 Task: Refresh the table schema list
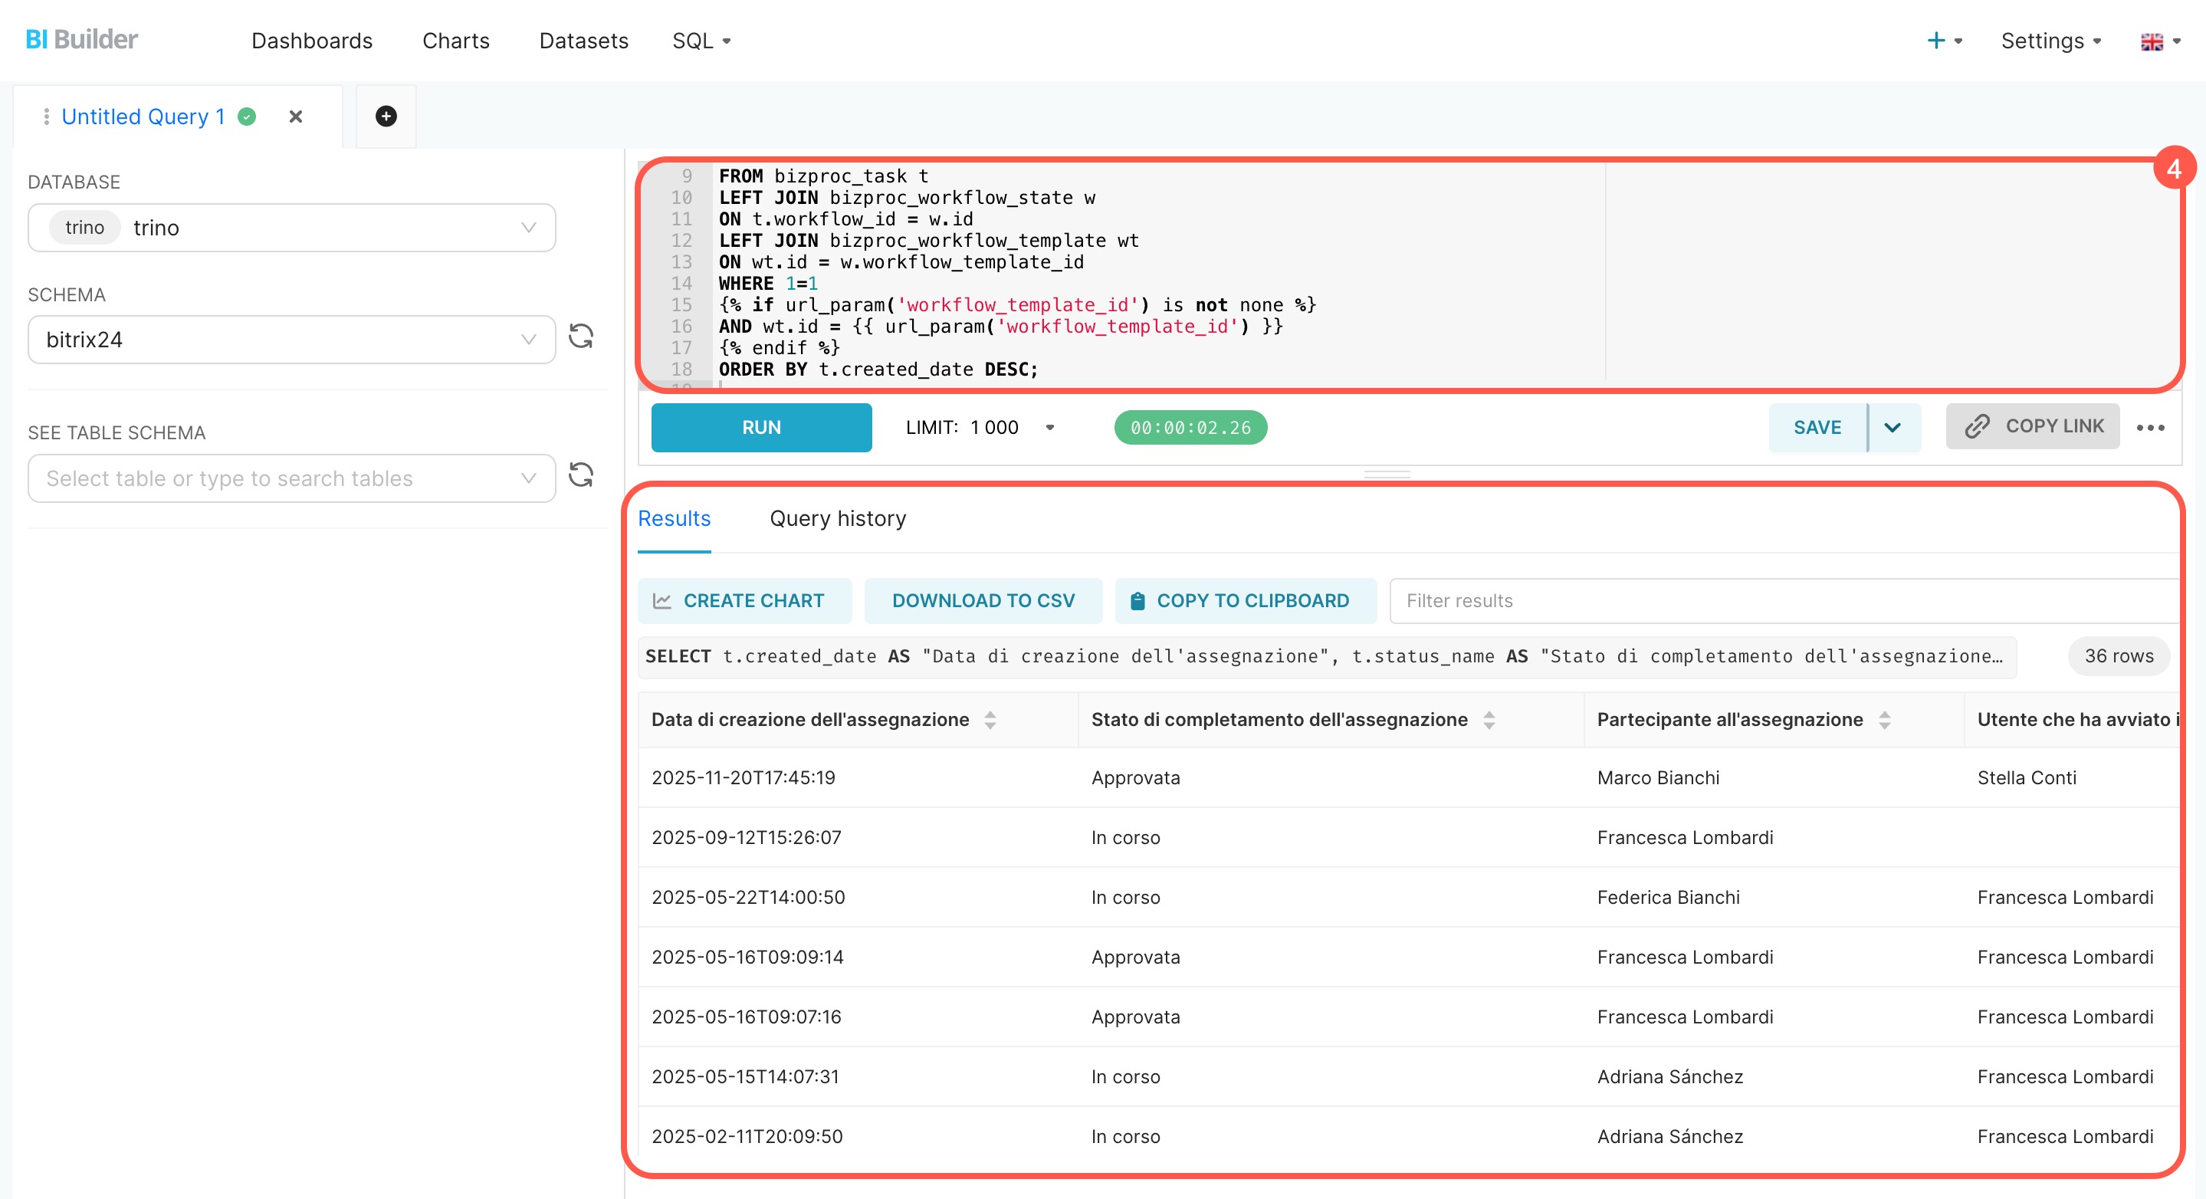(582, 475)
